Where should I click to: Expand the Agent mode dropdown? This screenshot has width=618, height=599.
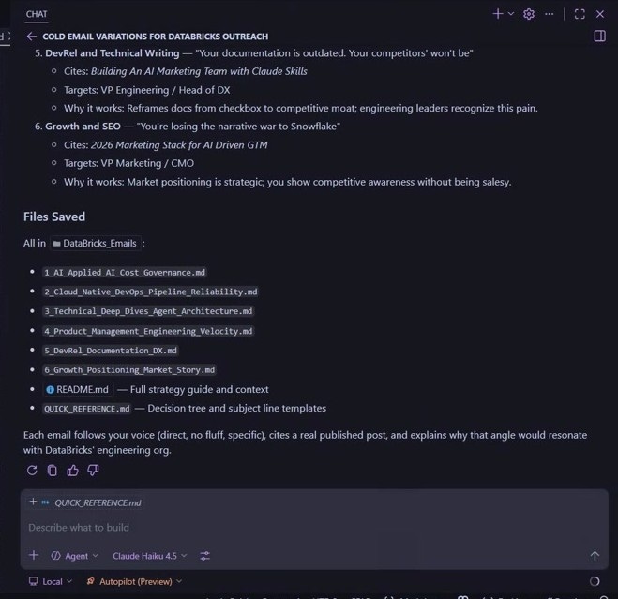[74, 556]
